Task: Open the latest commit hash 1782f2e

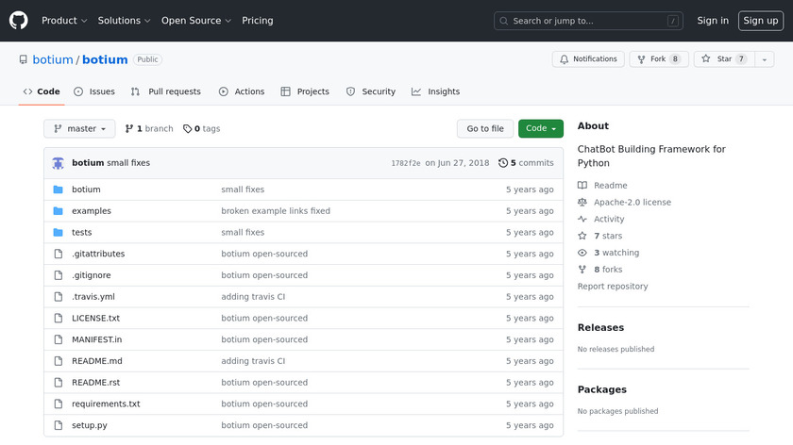Action: click(406, 163)
